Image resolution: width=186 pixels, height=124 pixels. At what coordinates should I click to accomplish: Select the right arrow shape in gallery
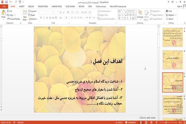click(x=128, y=15)
